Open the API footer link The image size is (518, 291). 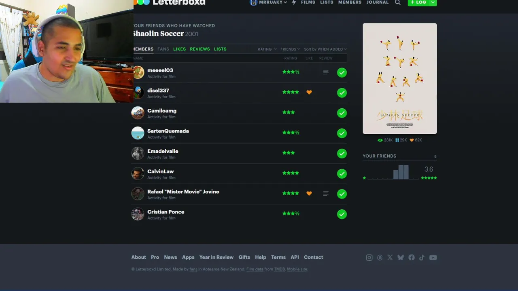[295, 257]
